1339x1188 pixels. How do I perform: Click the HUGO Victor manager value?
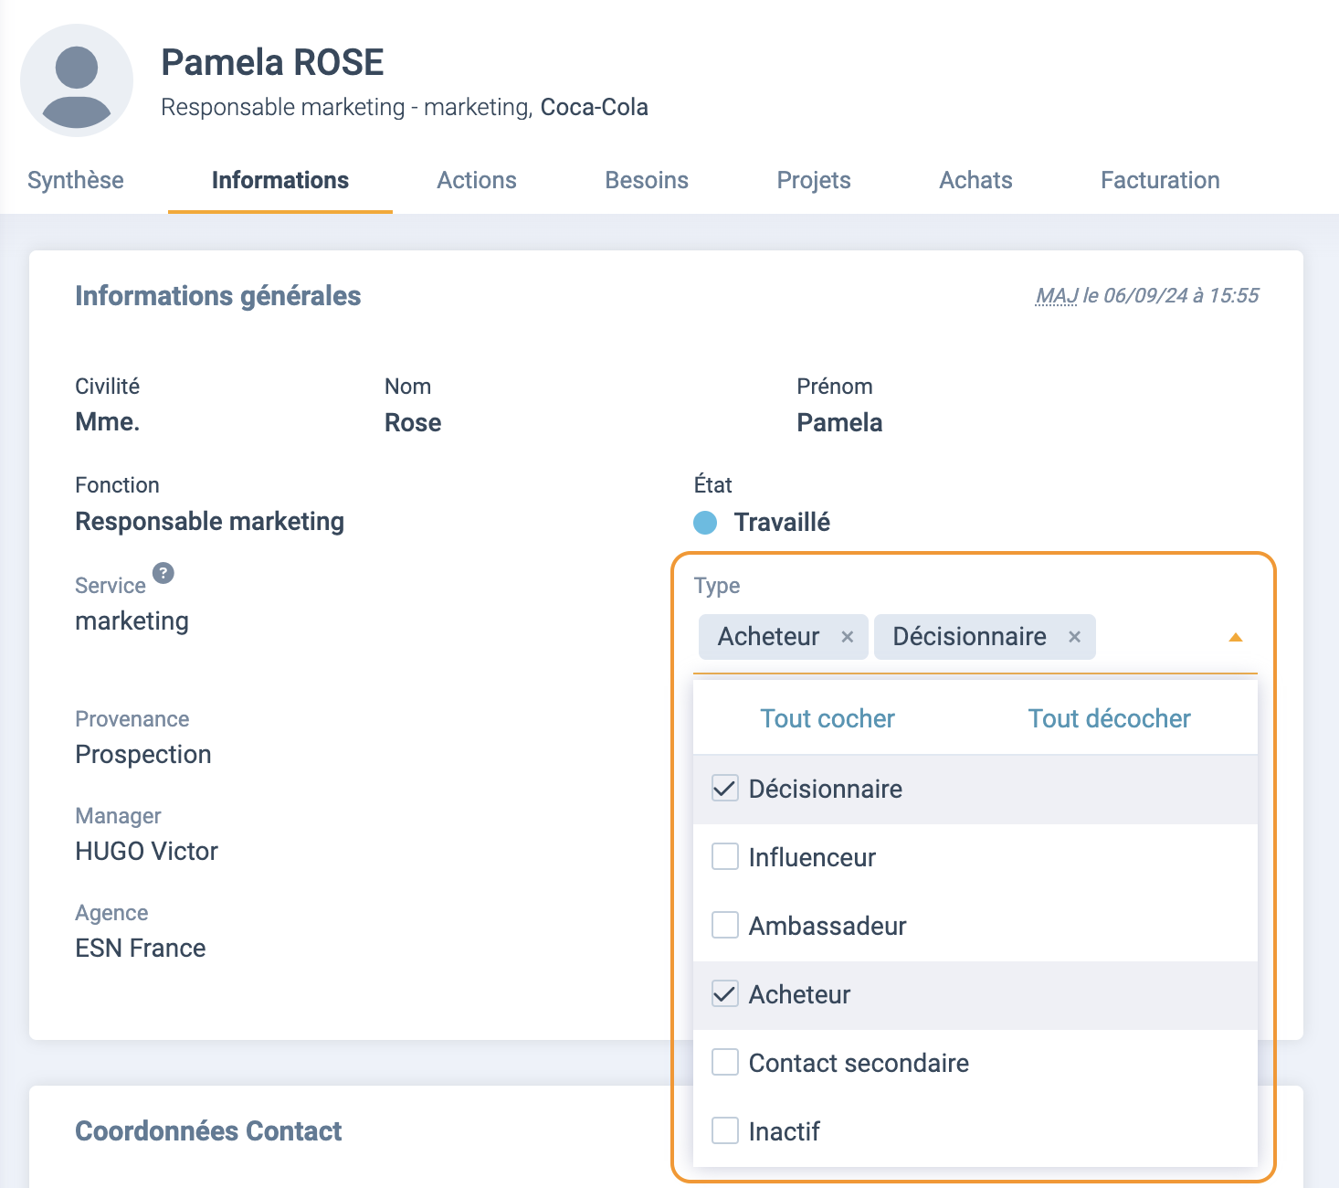point(147,852)
